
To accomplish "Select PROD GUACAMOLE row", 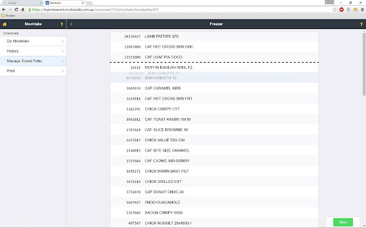I will point(214,202).
